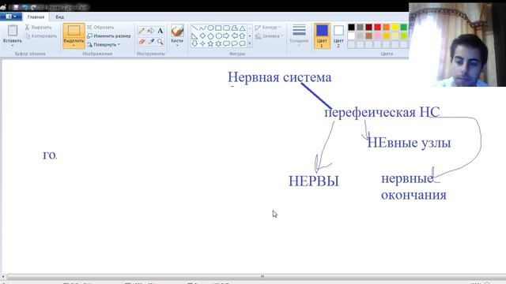The width and height of the screenshot is (506, 284).
Task: Open the Заливка fill dropdown
Action: pyautogui.click(x=269, y=36)
